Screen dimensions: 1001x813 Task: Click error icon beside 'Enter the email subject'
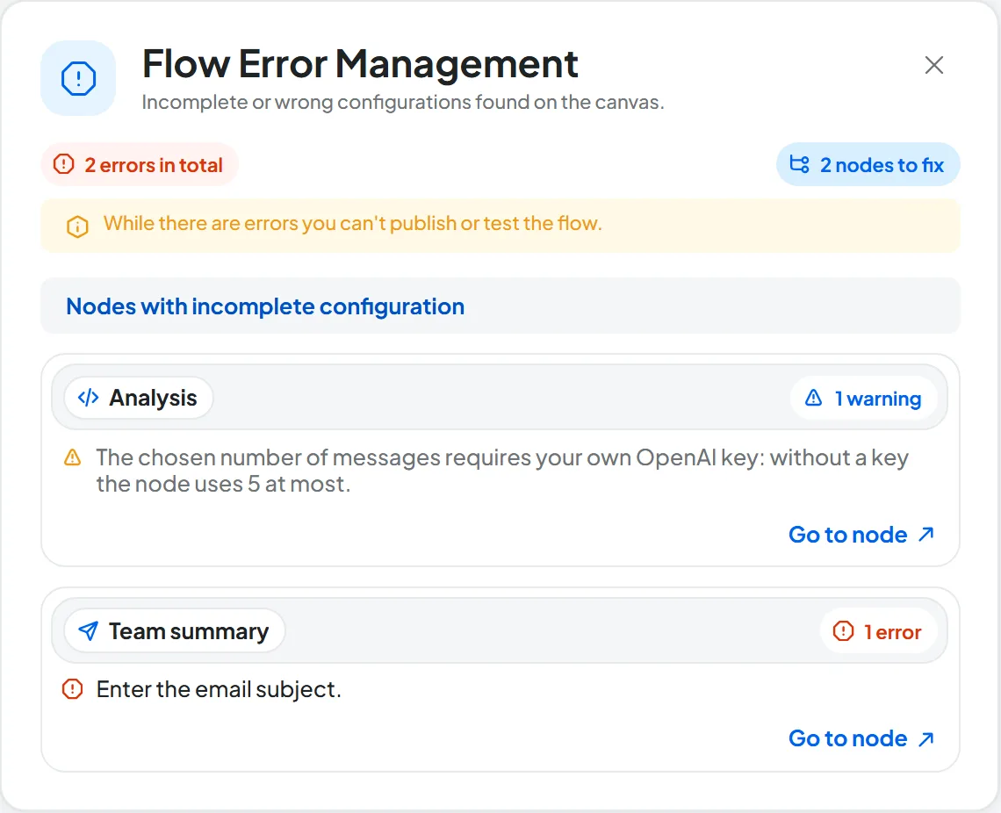(73, 689)
